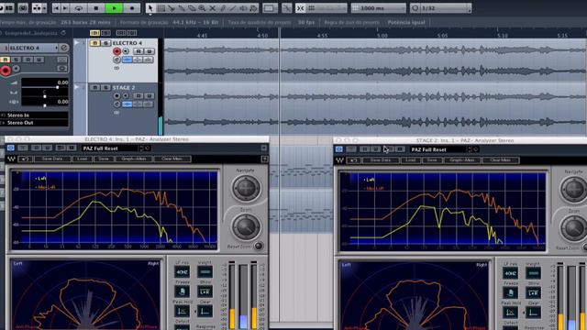Start playback with the green Play button
Image resolution: width=587 pixels, height=330 pixels.
pyautogui.click(x=114, y=8)
